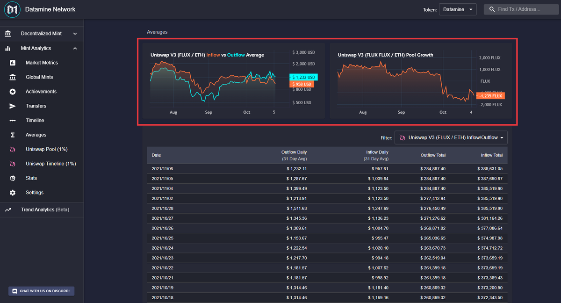Open Trend Analytics (Beta)
The image size is (561, 303).
(45, 210)
